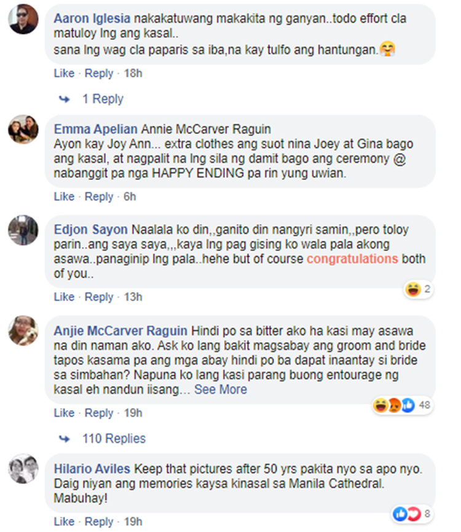Open Aaron Iglesia's name link

(92, 18)
